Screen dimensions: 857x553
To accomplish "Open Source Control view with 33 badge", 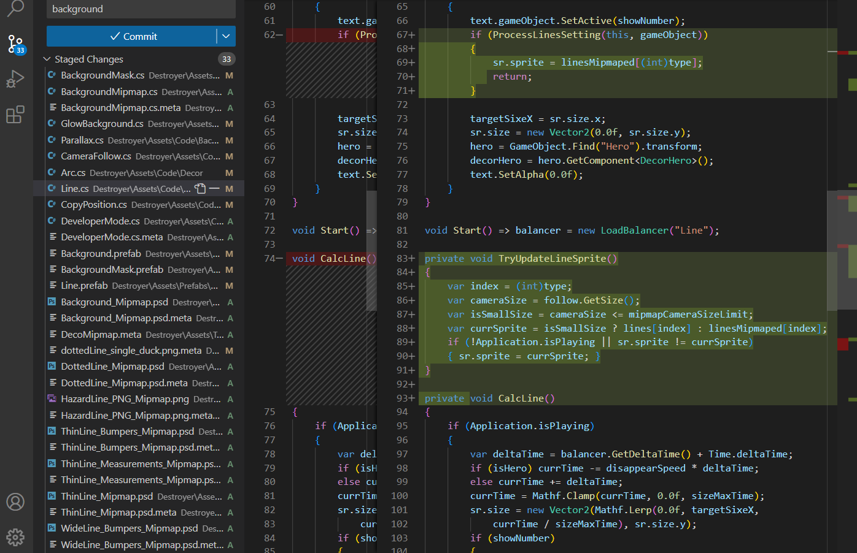I will coord(15,44).
